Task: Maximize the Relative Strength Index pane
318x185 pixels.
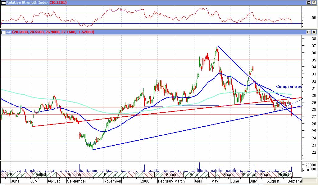Action: (308, 2)
